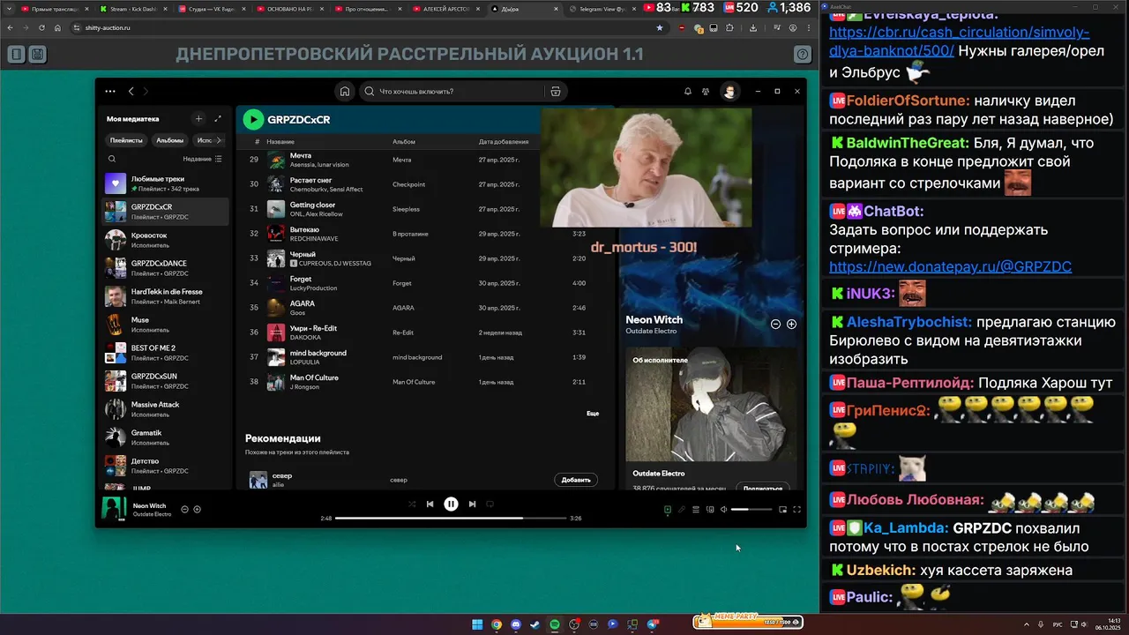The width and height of the screenshot is (1129, 635).
Task: Open the auction page help icon
Action: [802, 54]
